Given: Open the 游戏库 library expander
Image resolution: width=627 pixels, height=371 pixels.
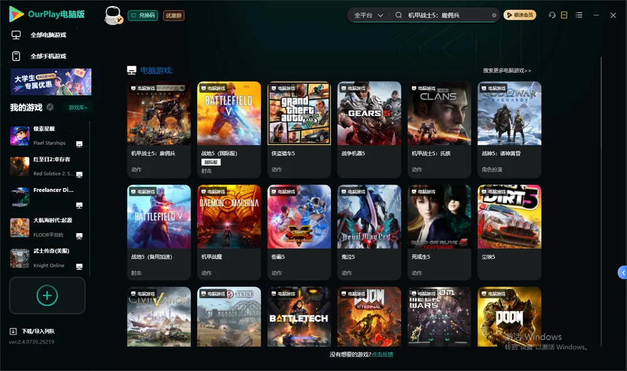Looking at the screenshot, I should pyautogui.click(x=78, y=108).
